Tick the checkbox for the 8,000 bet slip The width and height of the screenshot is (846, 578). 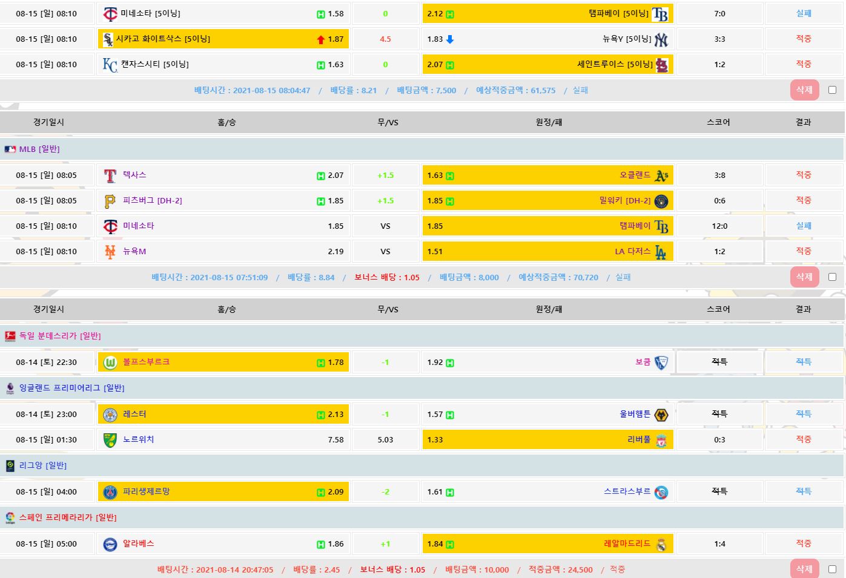click(x=832, y=277)
